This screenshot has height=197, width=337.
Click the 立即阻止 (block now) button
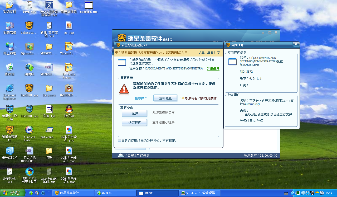click(165, 98)
